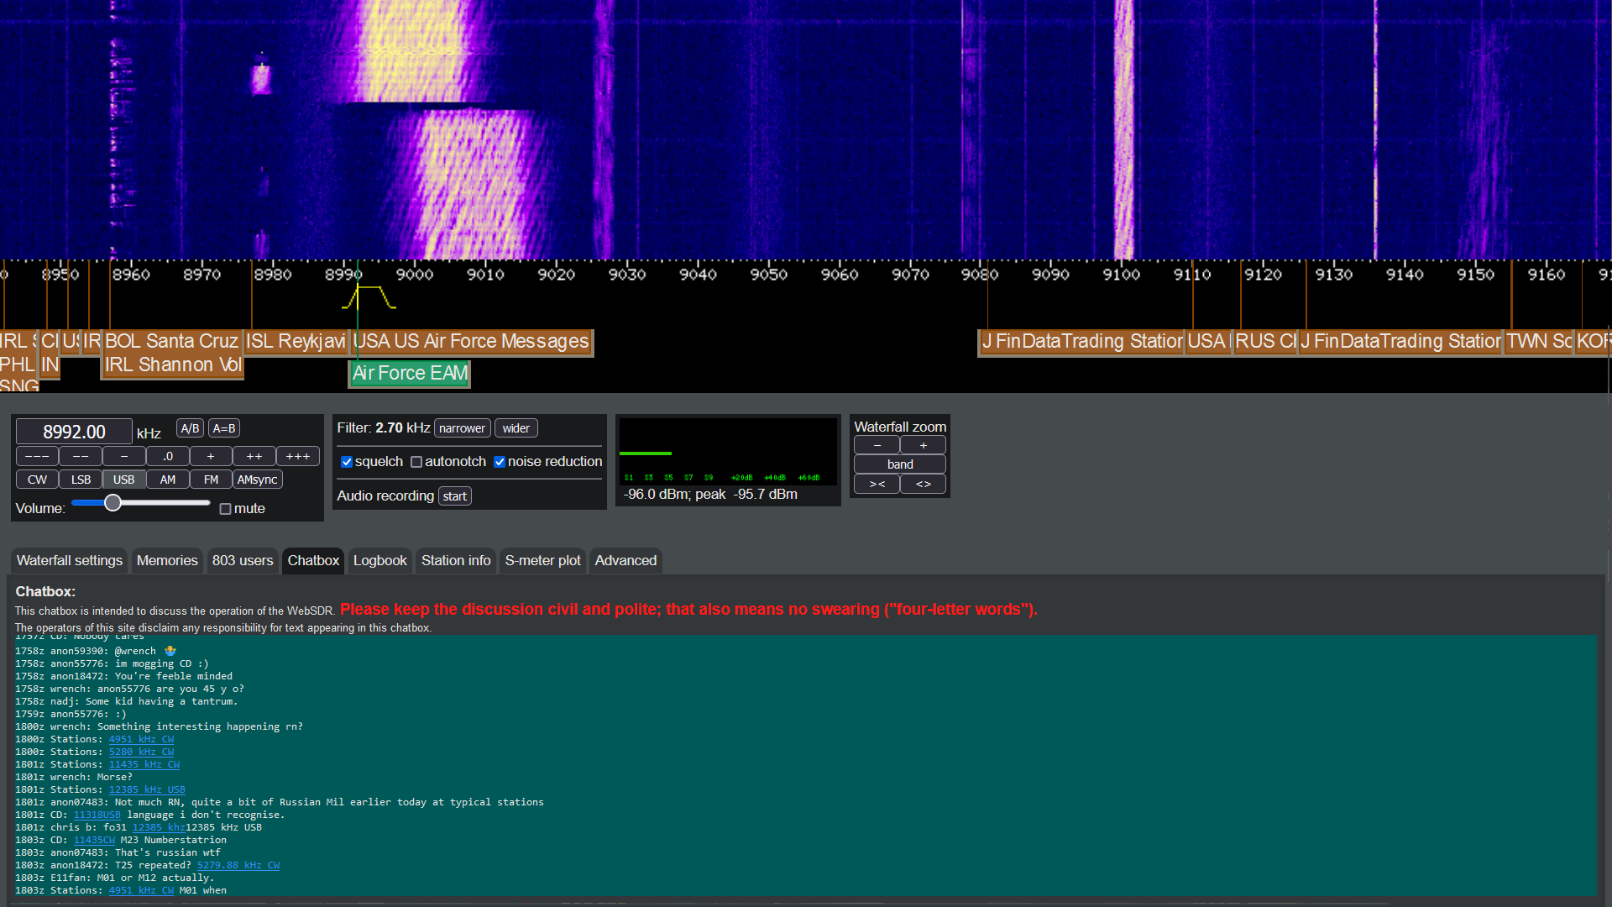This screenshot has width=1612, height=907.
Task: Open the 11435CW link from CD
Action: point(94,840)
